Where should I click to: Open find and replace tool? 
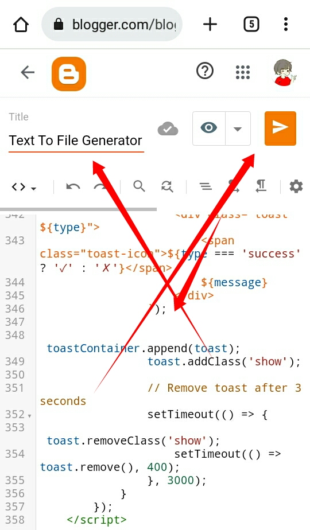167,186
